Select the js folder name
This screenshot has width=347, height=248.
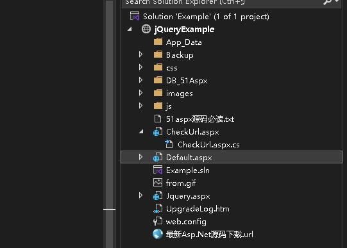coord(169,106)
